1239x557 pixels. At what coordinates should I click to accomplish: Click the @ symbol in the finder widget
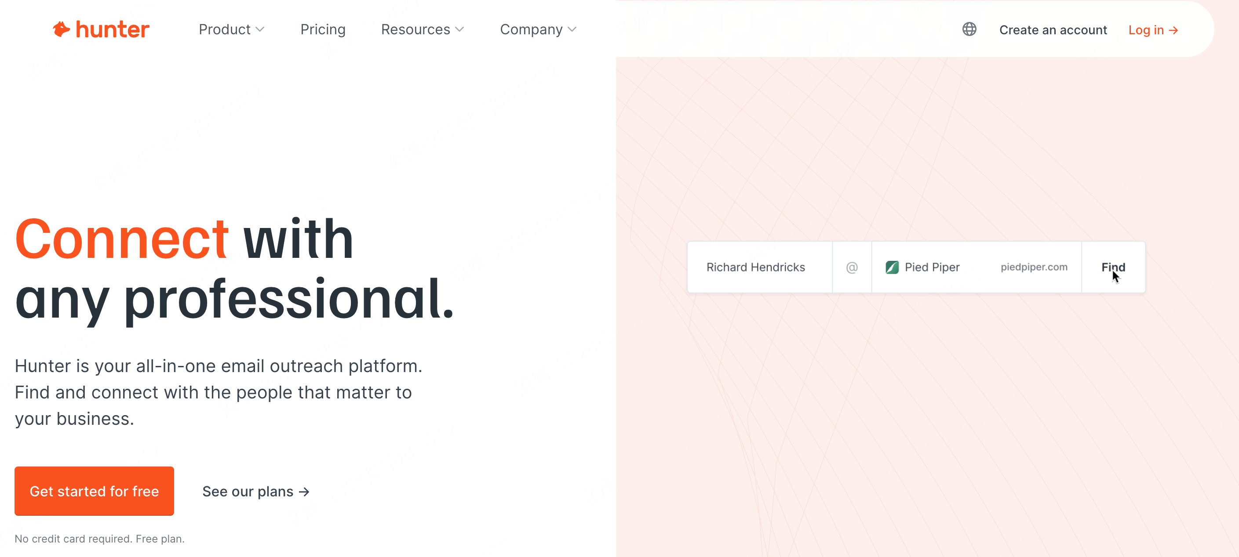(x=851, y=267)
